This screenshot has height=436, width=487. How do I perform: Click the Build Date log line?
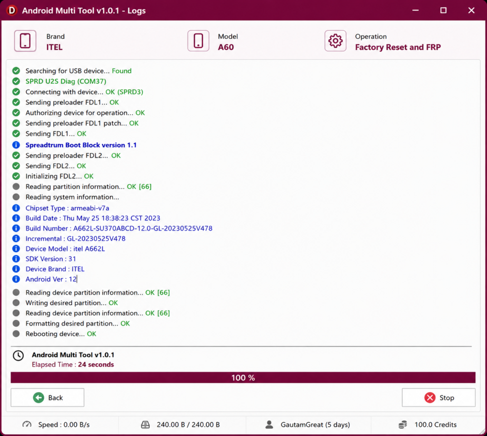(93, 218)
